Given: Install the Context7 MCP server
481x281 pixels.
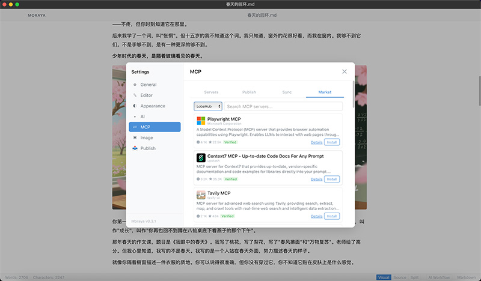Looking at the screenshot, I should [x=331, y=179].
